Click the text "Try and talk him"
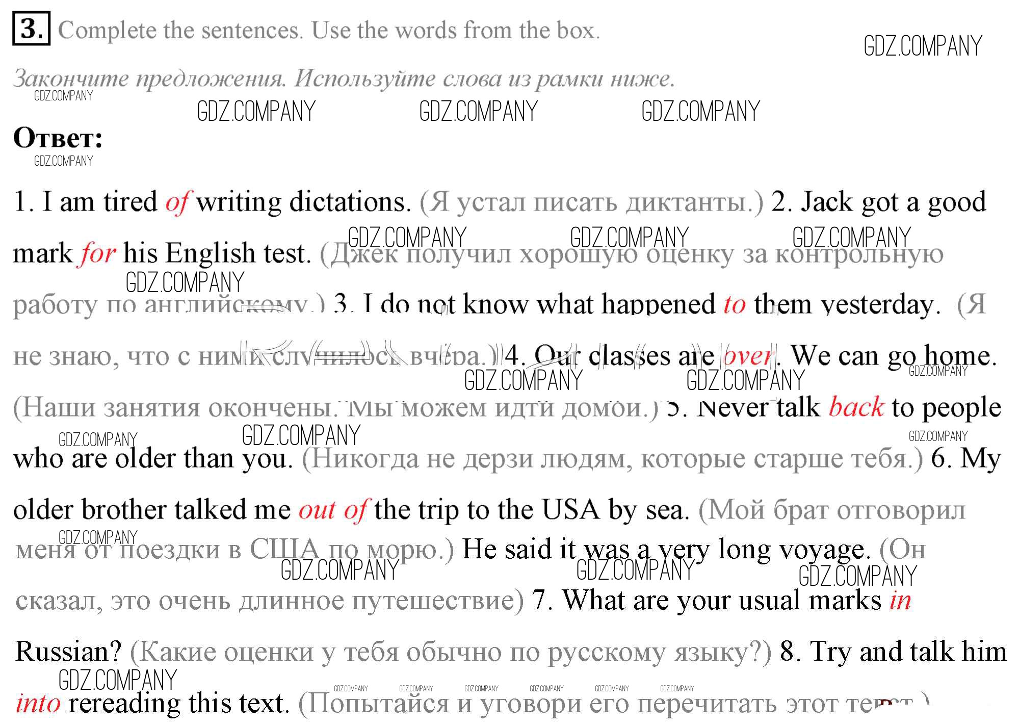Screen dimensions: 1019x726 [908, 652]
